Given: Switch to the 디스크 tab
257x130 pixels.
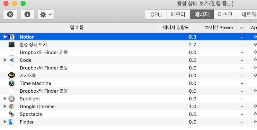Looking at the screenshot, I should coord(225,14).
